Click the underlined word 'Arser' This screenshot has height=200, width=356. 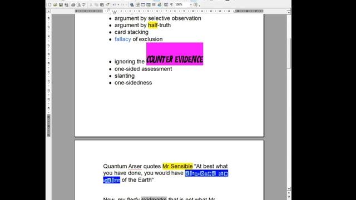[x=135, y=166]
